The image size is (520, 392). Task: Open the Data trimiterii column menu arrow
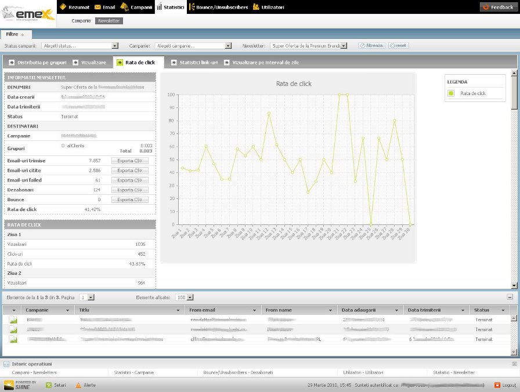463,310
